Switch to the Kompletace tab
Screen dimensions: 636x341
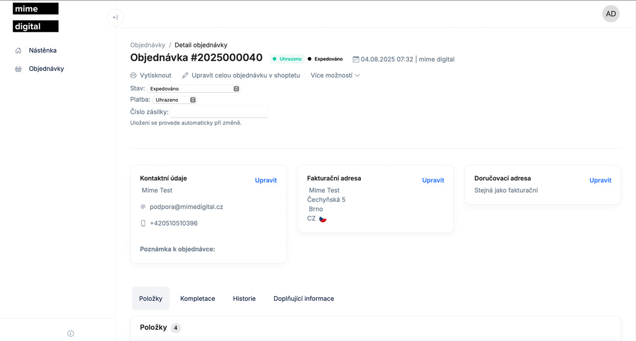[x=198, y=299]
